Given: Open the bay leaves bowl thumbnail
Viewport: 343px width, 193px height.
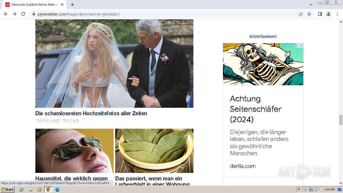Looking at the screenshot, I should 154,151.
